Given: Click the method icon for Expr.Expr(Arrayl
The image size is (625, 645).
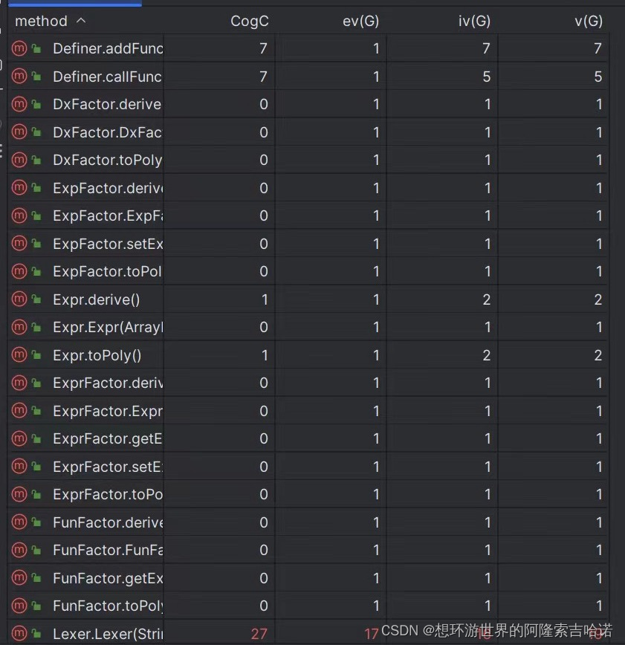Looking at the screenshot, I should [19, 327].
